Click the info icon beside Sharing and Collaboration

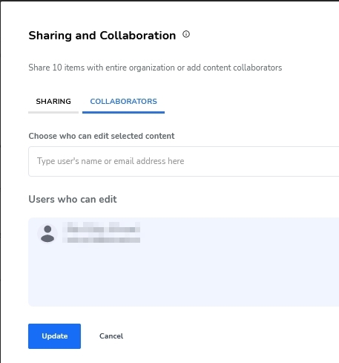pos(186,34)
